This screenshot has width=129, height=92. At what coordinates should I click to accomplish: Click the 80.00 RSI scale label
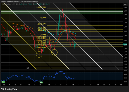[x=125, y=70]
